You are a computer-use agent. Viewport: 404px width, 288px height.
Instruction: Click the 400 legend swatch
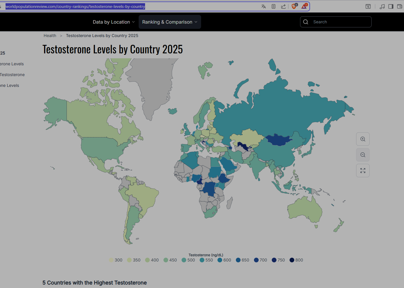pyautogui.click(x=147, y=260)
